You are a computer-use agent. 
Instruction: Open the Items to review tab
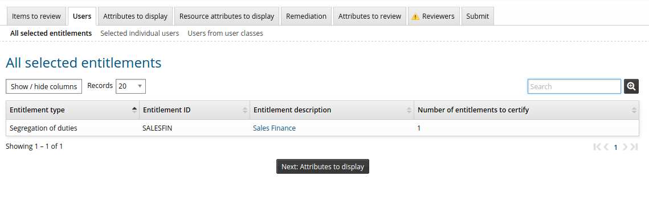(x=36, y=16)
